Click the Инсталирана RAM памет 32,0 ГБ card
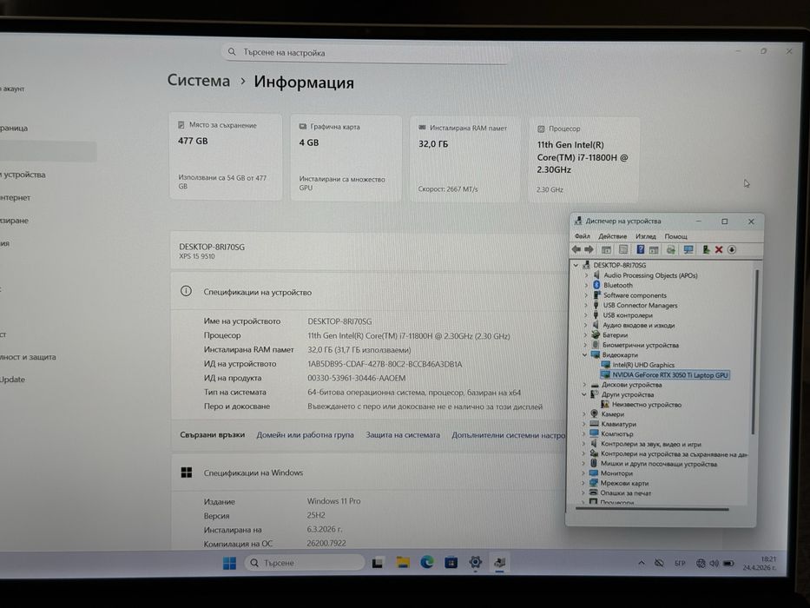The width and height of the screenshot is (810, 608). 465,159
